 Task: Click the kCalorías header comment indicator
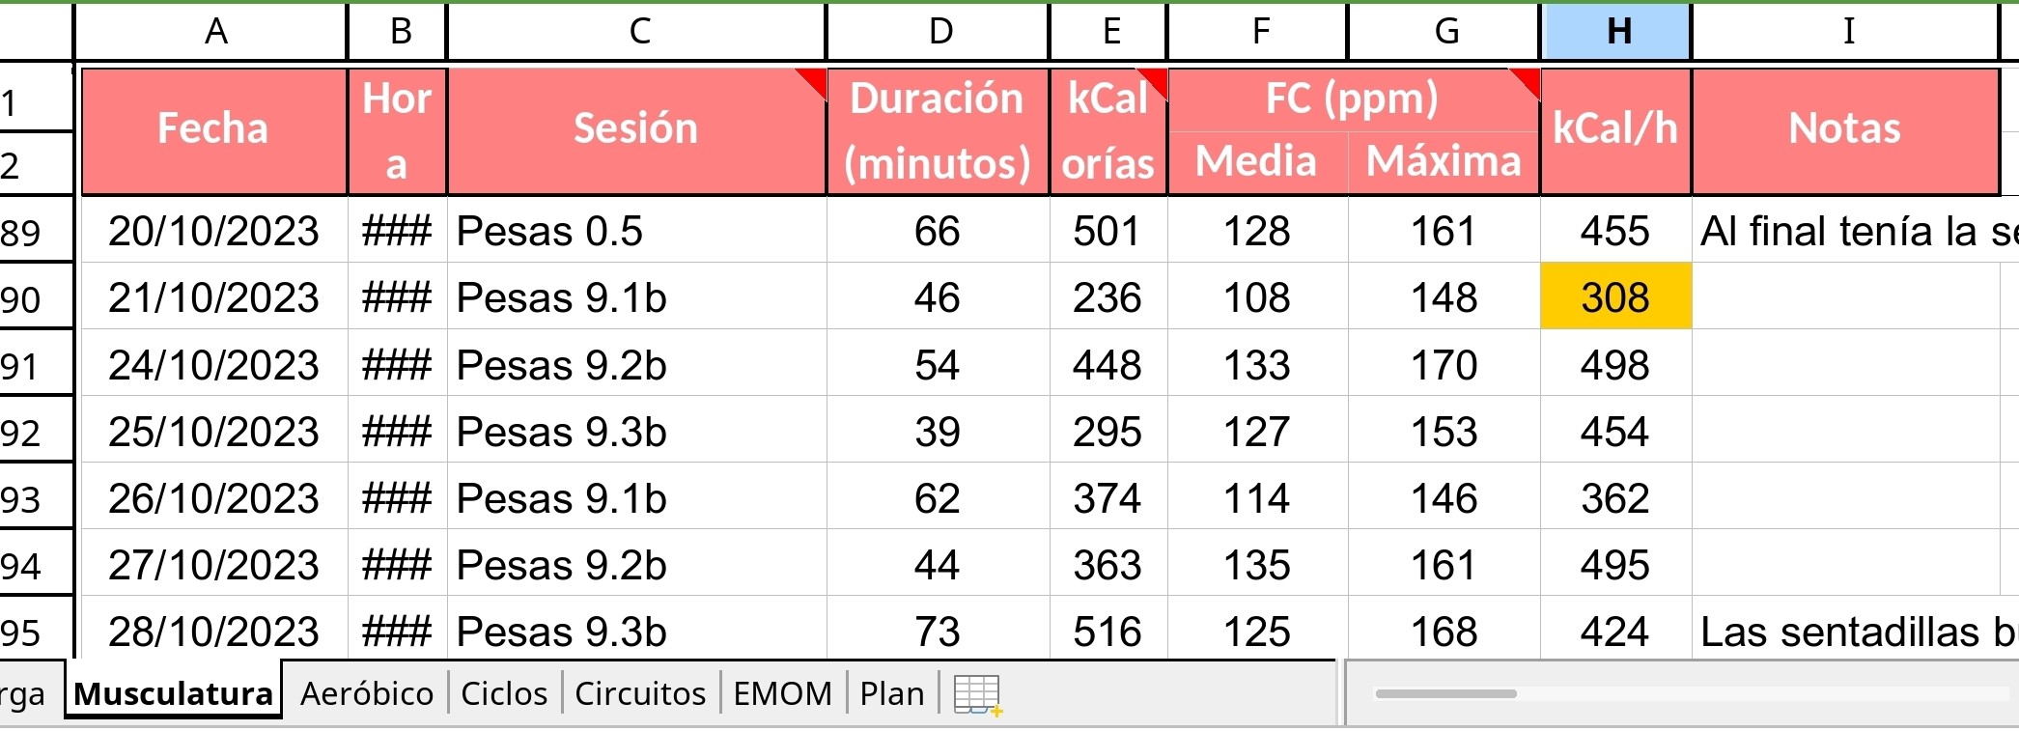coord(1154,82)
